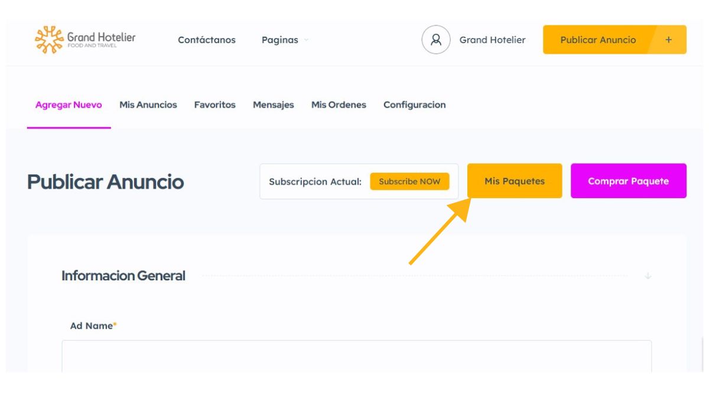Open the Paginas dropdown chevron

click(305, 41)
